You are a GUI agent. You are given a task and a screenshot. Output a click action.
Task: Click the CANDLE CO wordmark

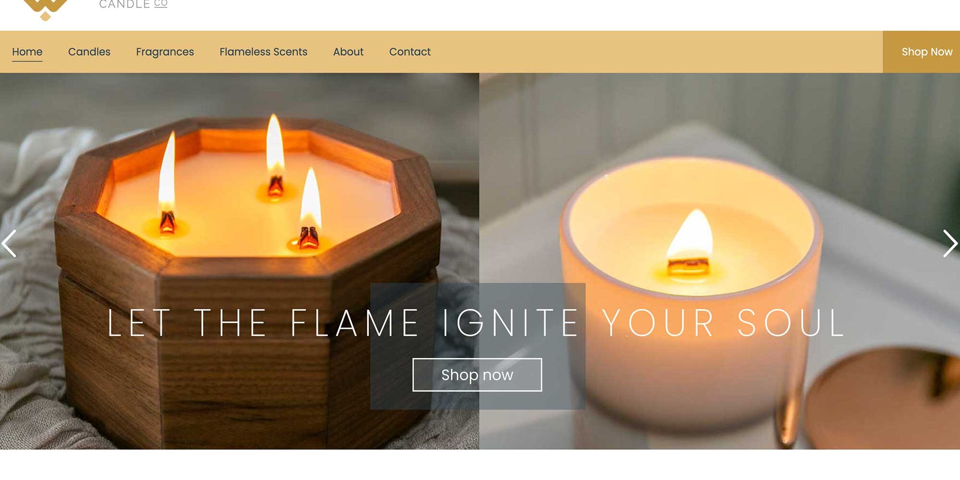click(x=133, y=4)
